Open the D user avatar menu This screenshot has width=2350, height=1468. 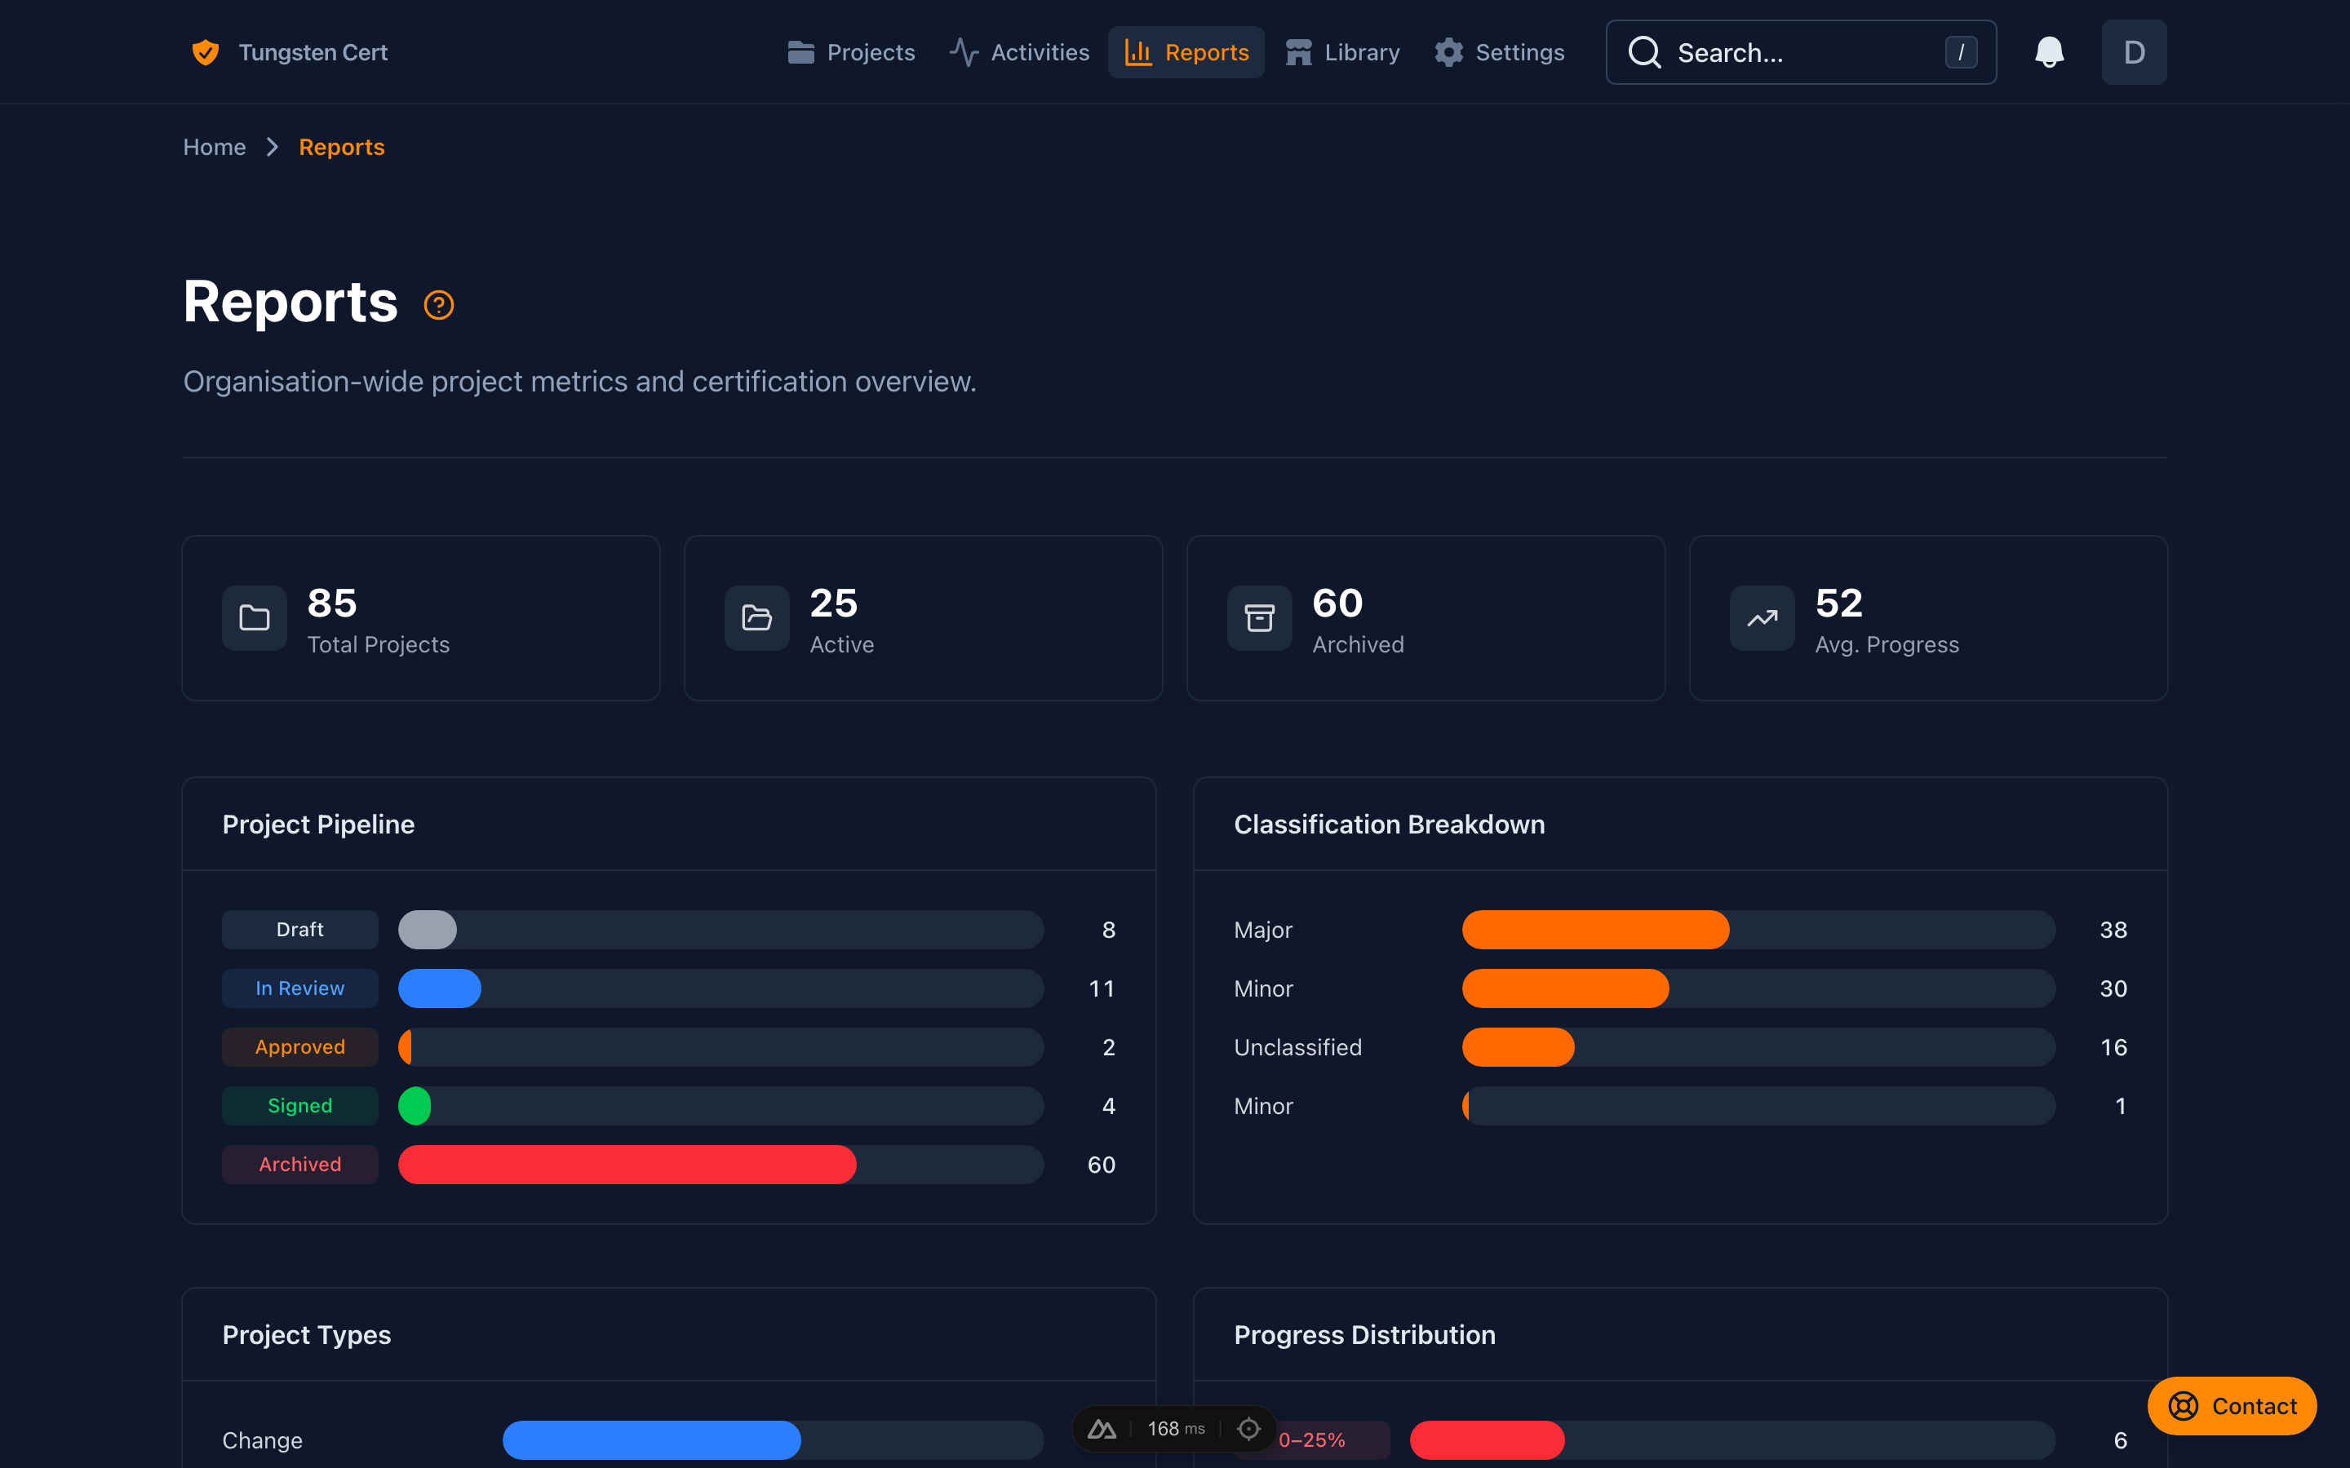click(2134, 52)
